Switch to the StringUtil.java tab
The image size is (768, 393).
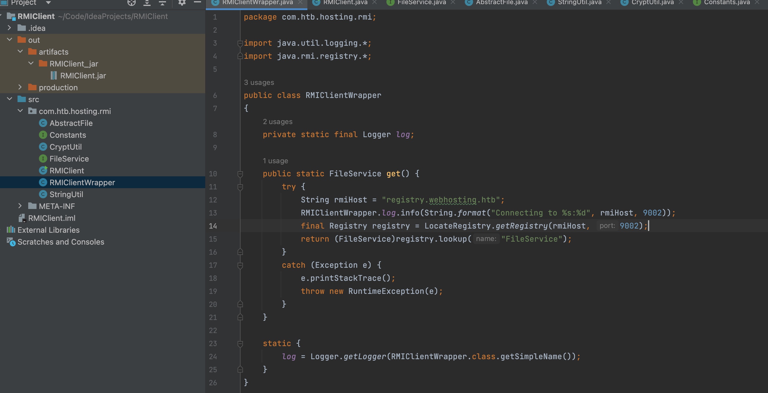579,3
